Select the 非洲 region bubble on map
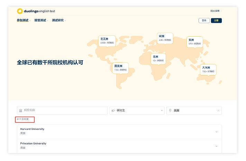The image size is (246, 161). click(158, 59)
